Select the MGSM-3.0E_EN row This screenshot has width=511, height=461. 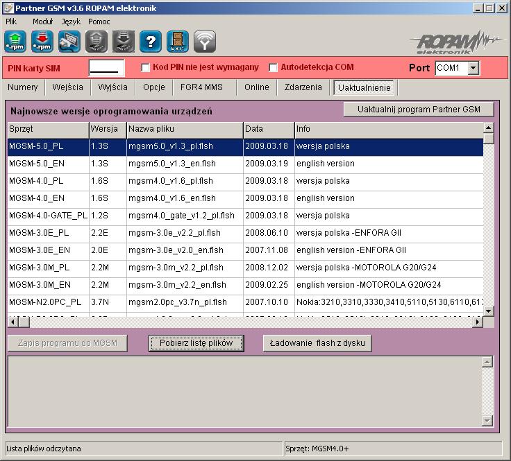click(x=245, y=250)
